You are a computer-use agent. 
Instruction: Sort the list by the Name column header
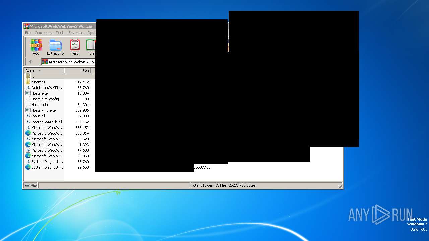tap(44, 71)
